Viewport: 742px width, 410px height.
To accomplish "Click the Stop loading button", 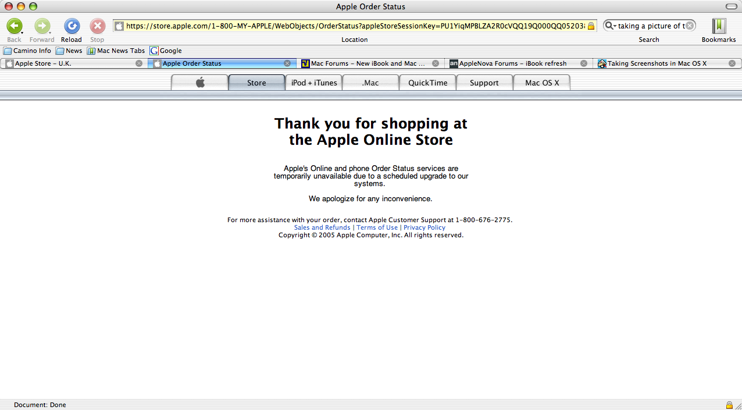I will click(x=97, y=26).
